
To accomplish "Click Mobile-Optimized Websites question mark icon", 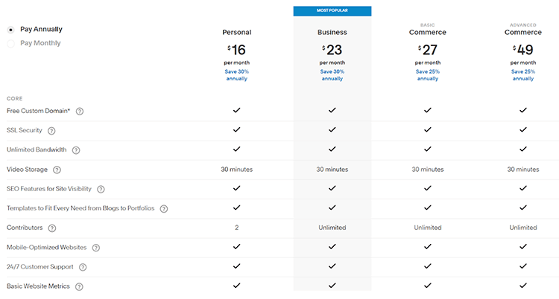I will [x=96, y=247].
